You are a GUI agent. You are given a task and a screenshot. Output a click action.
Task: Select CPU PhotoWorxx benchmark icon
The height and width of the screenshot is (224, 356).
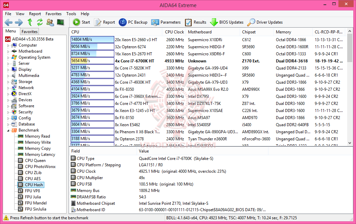21,167
